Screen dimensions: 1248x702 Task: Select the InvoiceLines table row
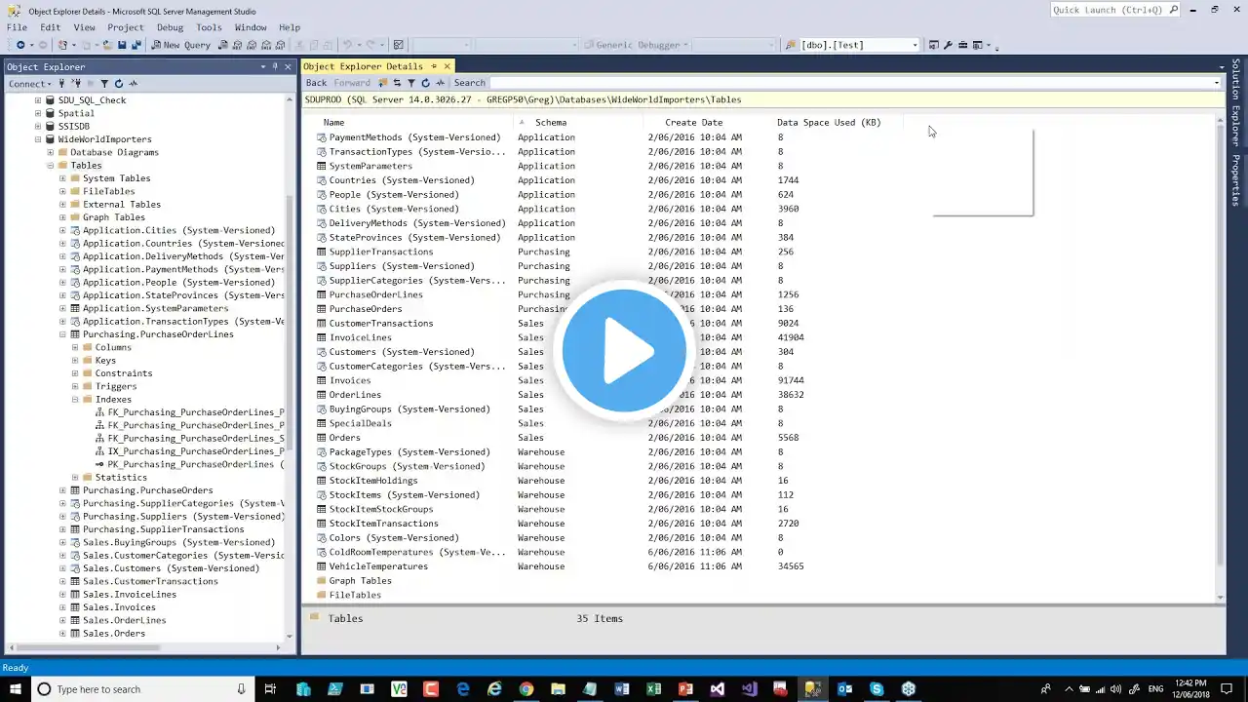pyautogui.click(x=360, y=337)
